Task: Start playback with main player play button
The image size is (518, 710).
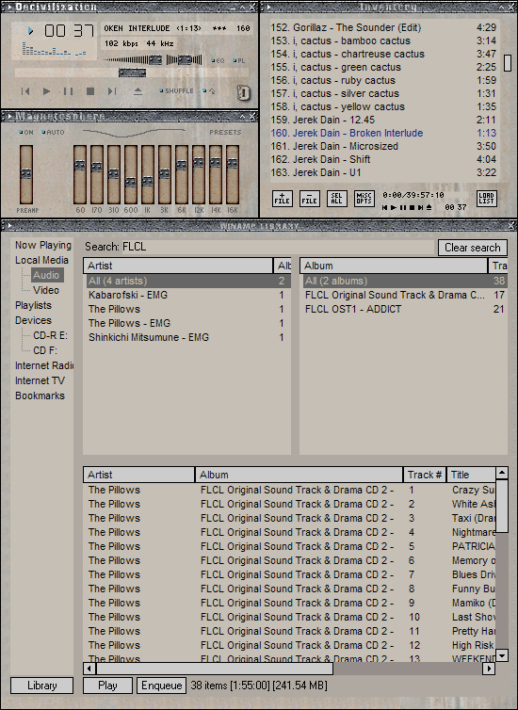Action: point(46,91)
